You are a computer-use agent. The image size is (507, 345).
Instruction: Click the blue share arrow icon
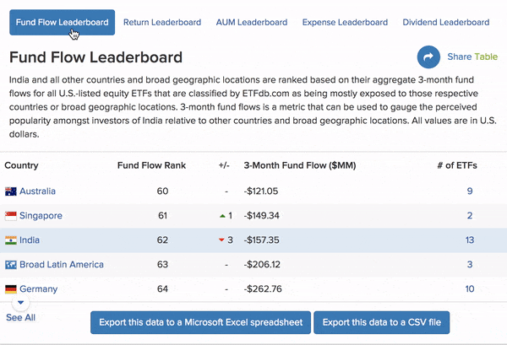429,57
